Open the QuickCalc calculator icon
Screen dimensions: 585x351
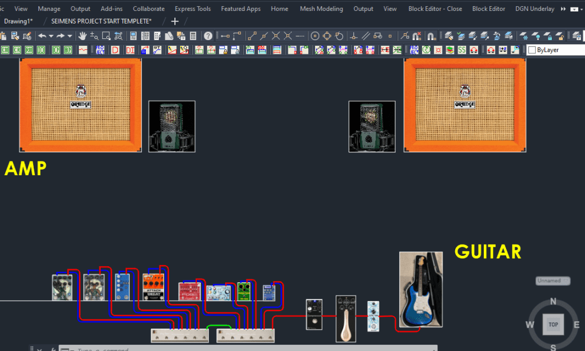click(193, 36)
